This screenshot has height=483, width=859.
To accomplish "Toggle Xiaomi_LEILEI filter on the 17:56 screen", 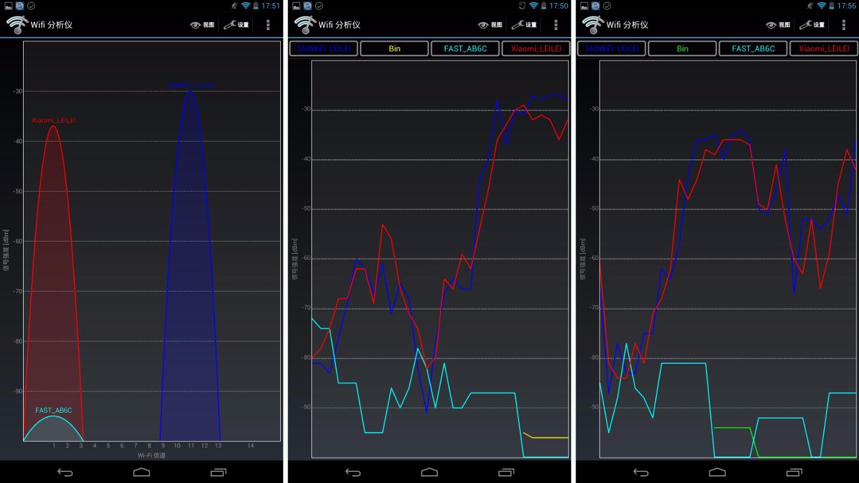I will [824, 48].
